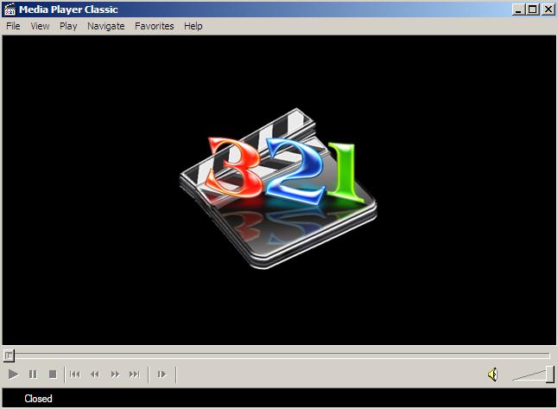Open the File menu

point(13,26)
